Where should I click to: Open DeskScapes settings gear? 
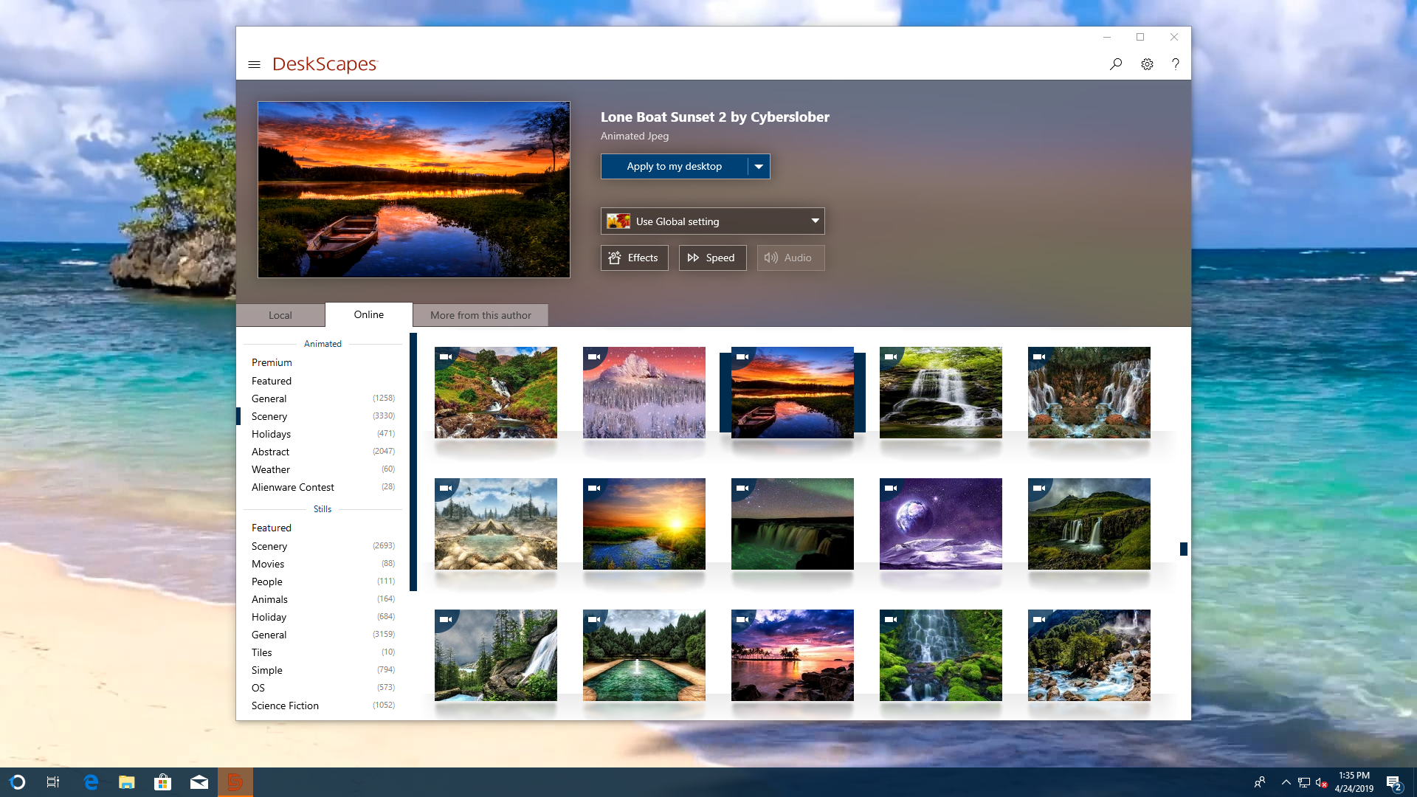1147,64
